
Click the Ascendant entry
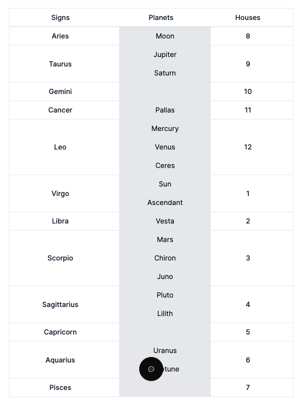point(165,202)
